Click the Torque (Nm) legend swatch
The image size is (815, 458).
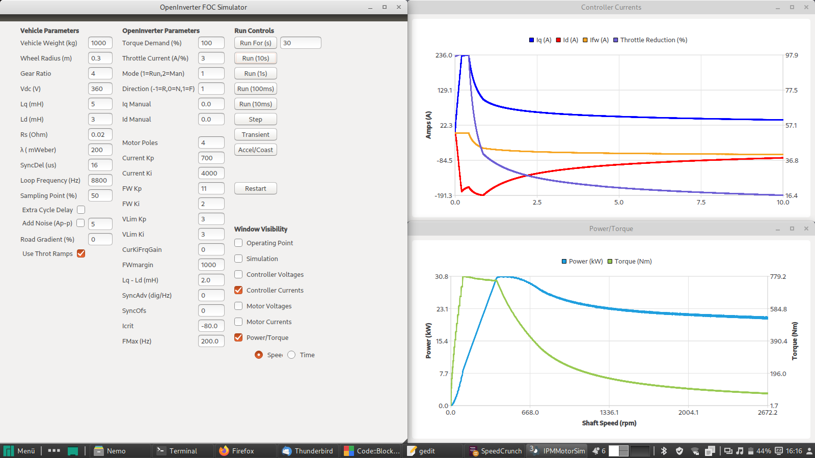[610, 262]
